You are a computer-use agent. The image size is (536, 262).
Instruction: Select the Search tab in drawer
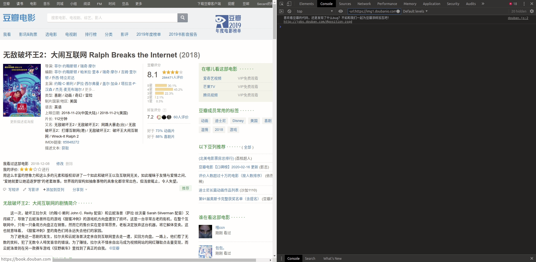pyautogui.click(x=310, y=258)
